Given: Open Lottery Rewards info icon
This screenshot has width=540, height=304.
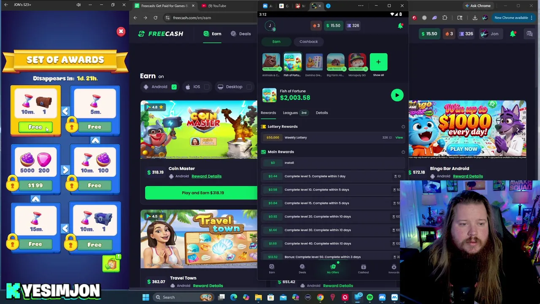Looking at the screenshot, I should (403, 127).
